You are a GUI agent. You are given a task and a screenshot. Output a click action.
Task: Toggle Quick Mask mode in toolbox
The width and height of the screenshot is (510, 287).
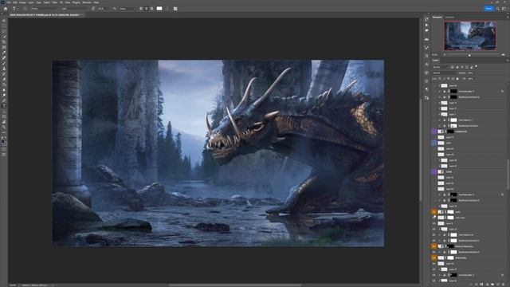click(4, 149)
